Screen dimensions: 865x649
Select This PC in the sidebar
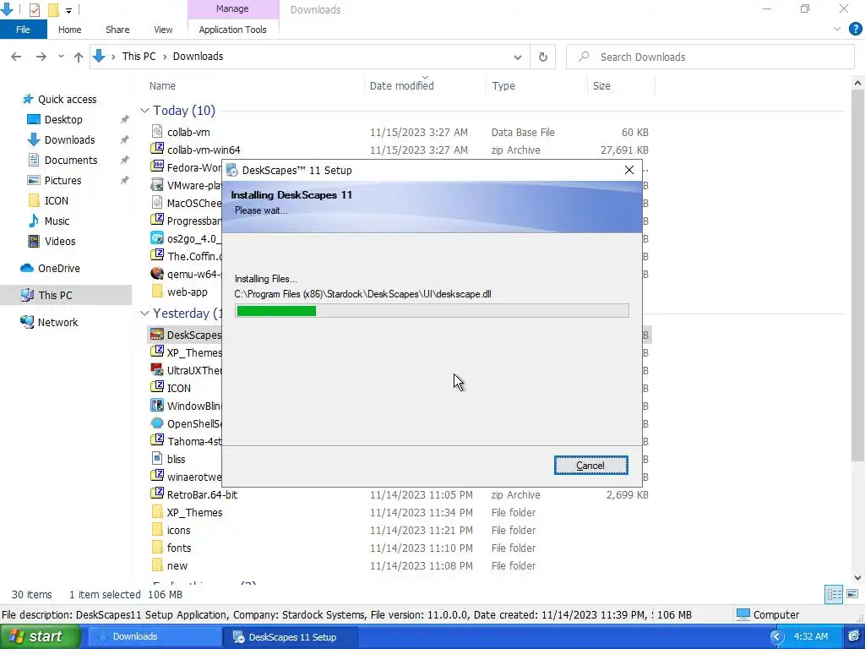(x=55, y=295)
